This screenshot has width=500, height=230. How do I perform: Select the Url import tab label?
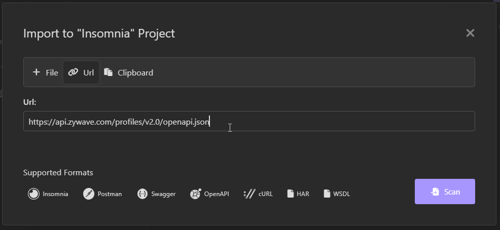pyautogui.click(x=89, y=72)
